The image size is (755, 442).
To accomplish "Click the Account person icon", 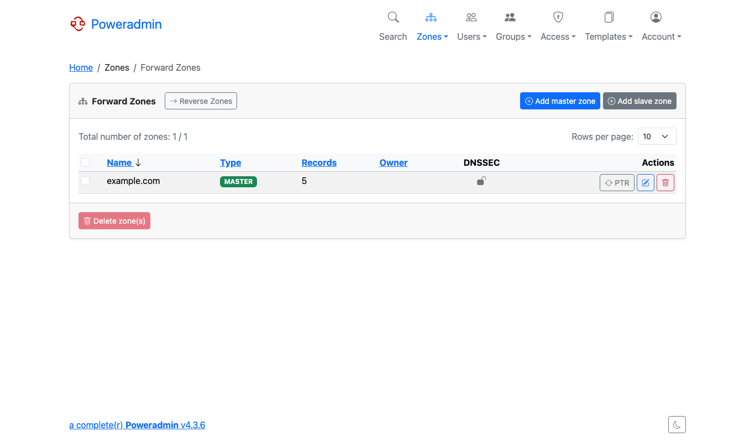I will pos(656,17).
